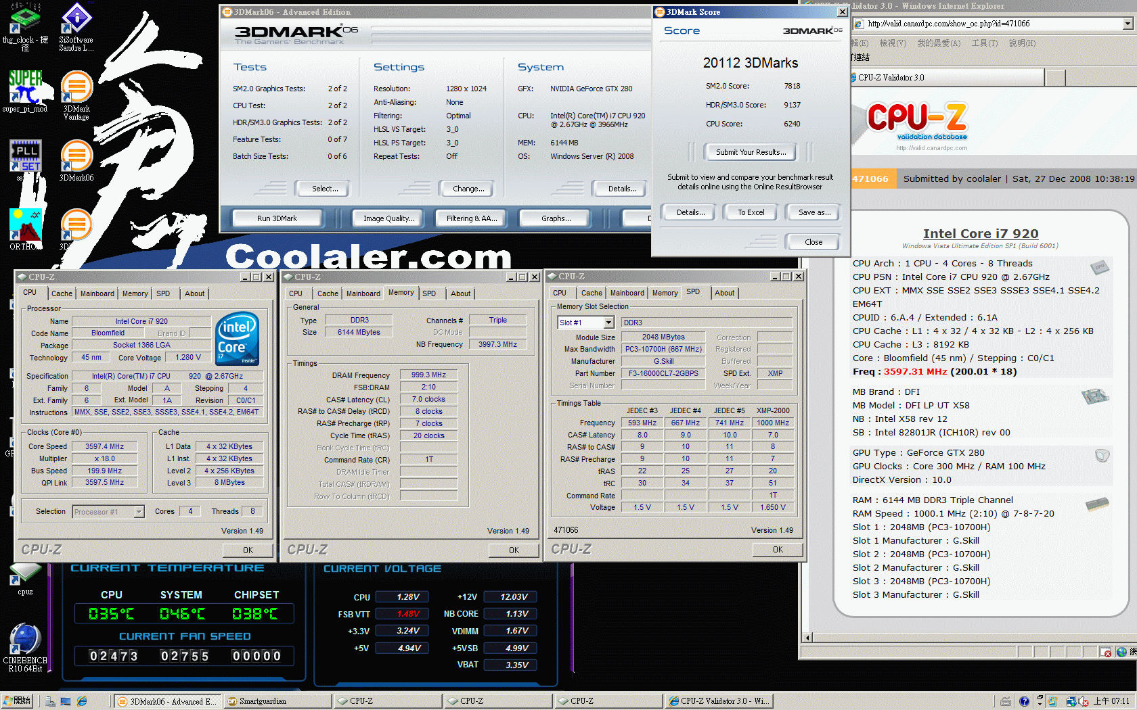1137x710 pixels.
Task: Click the muted volume tray icon
Action: point(1084,701)
